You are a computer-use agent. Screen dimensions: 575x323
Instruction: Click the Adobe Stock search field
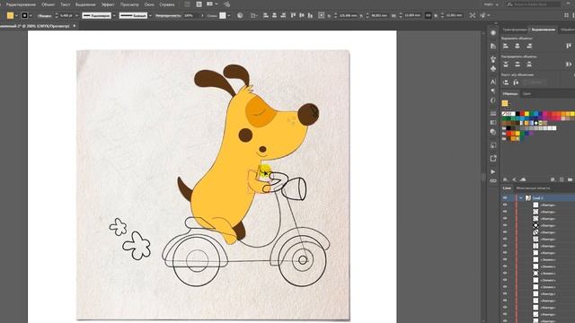534,4
